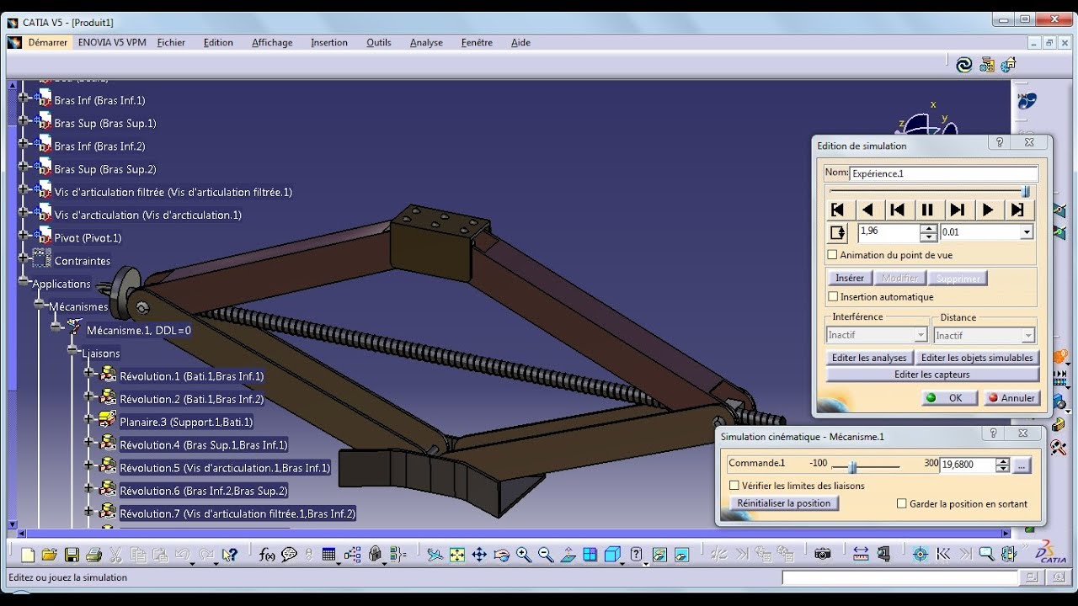Click the isometric view cube icon
The image size is (1078, 606).
pos(612,555)
